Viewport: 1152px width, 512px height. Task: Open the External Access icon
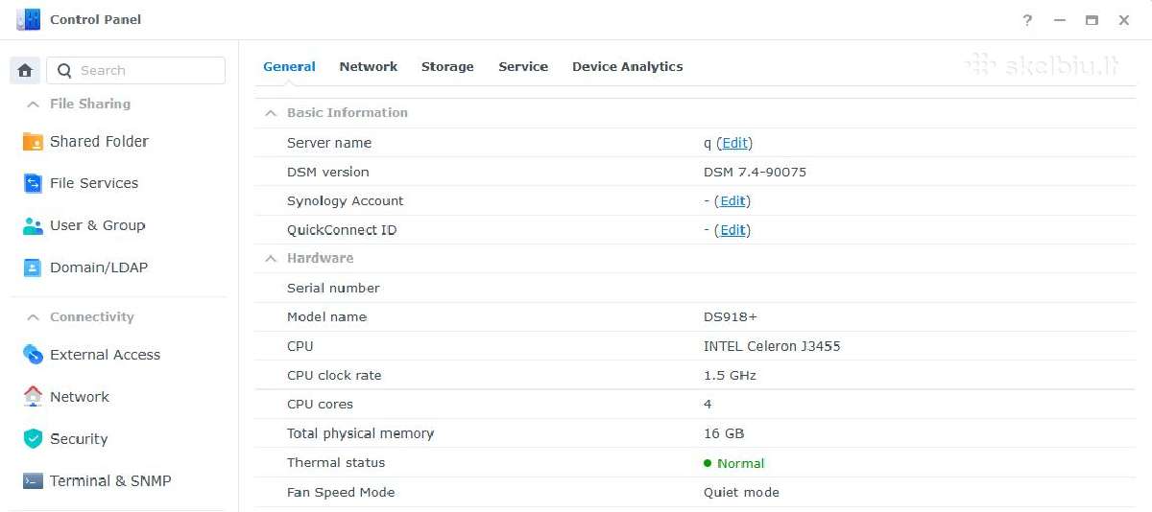(x=33, y=355)
